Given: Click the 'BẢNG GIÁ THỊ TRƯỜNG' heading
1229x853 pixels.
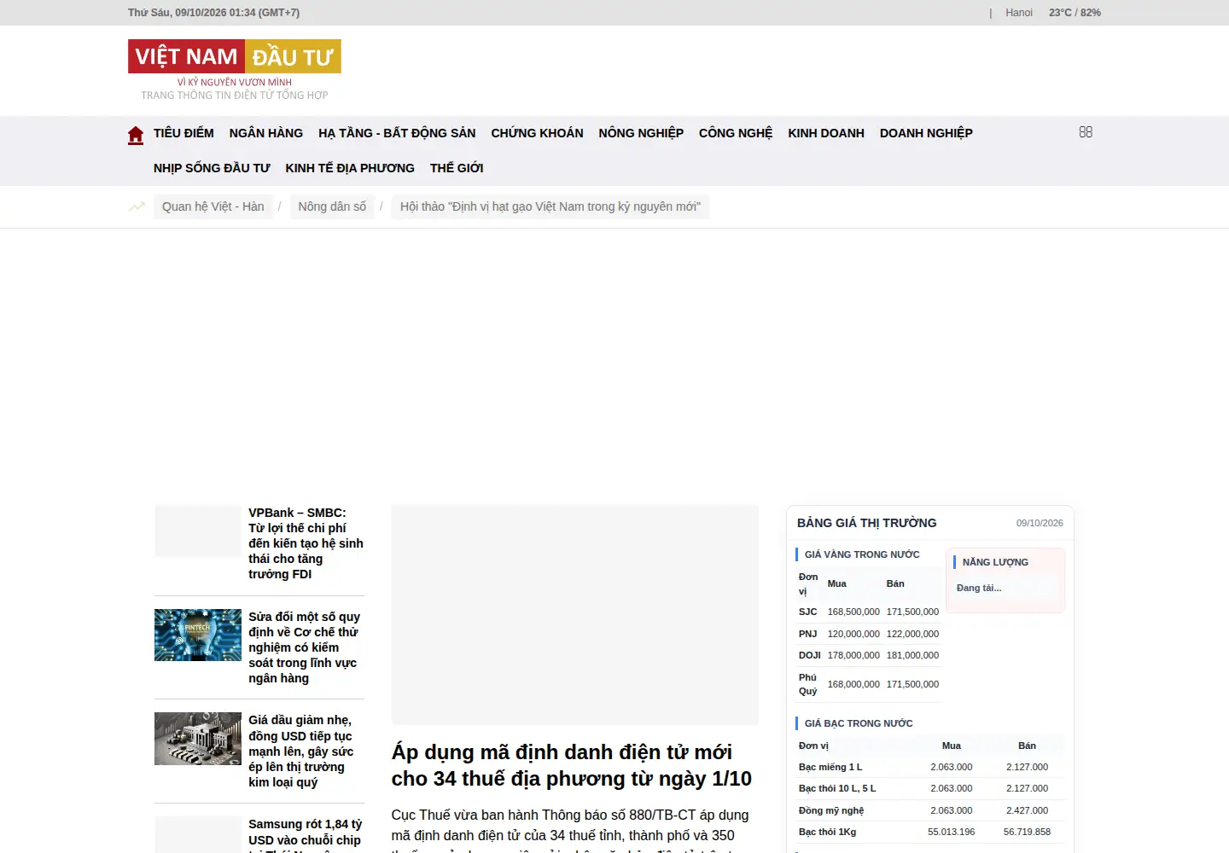Looking at the screenshot, I should 867,523.
